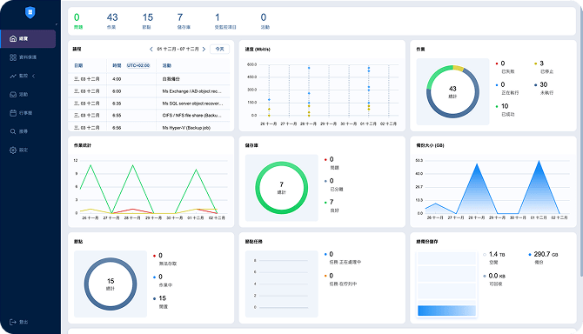Click the green 7 good repositories legend

332,206
